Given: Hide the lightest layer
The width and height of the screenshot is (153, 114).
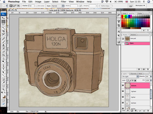Looking at the screenshot, I should 123,91.
